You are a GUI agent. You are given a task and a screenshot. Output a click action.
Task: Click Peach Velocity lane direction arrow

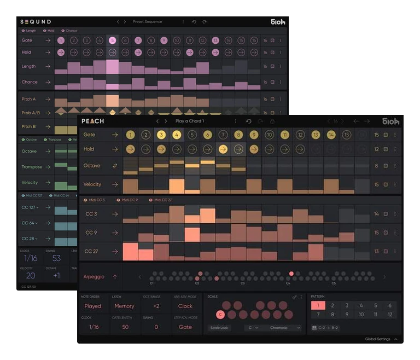pos(115,184)
